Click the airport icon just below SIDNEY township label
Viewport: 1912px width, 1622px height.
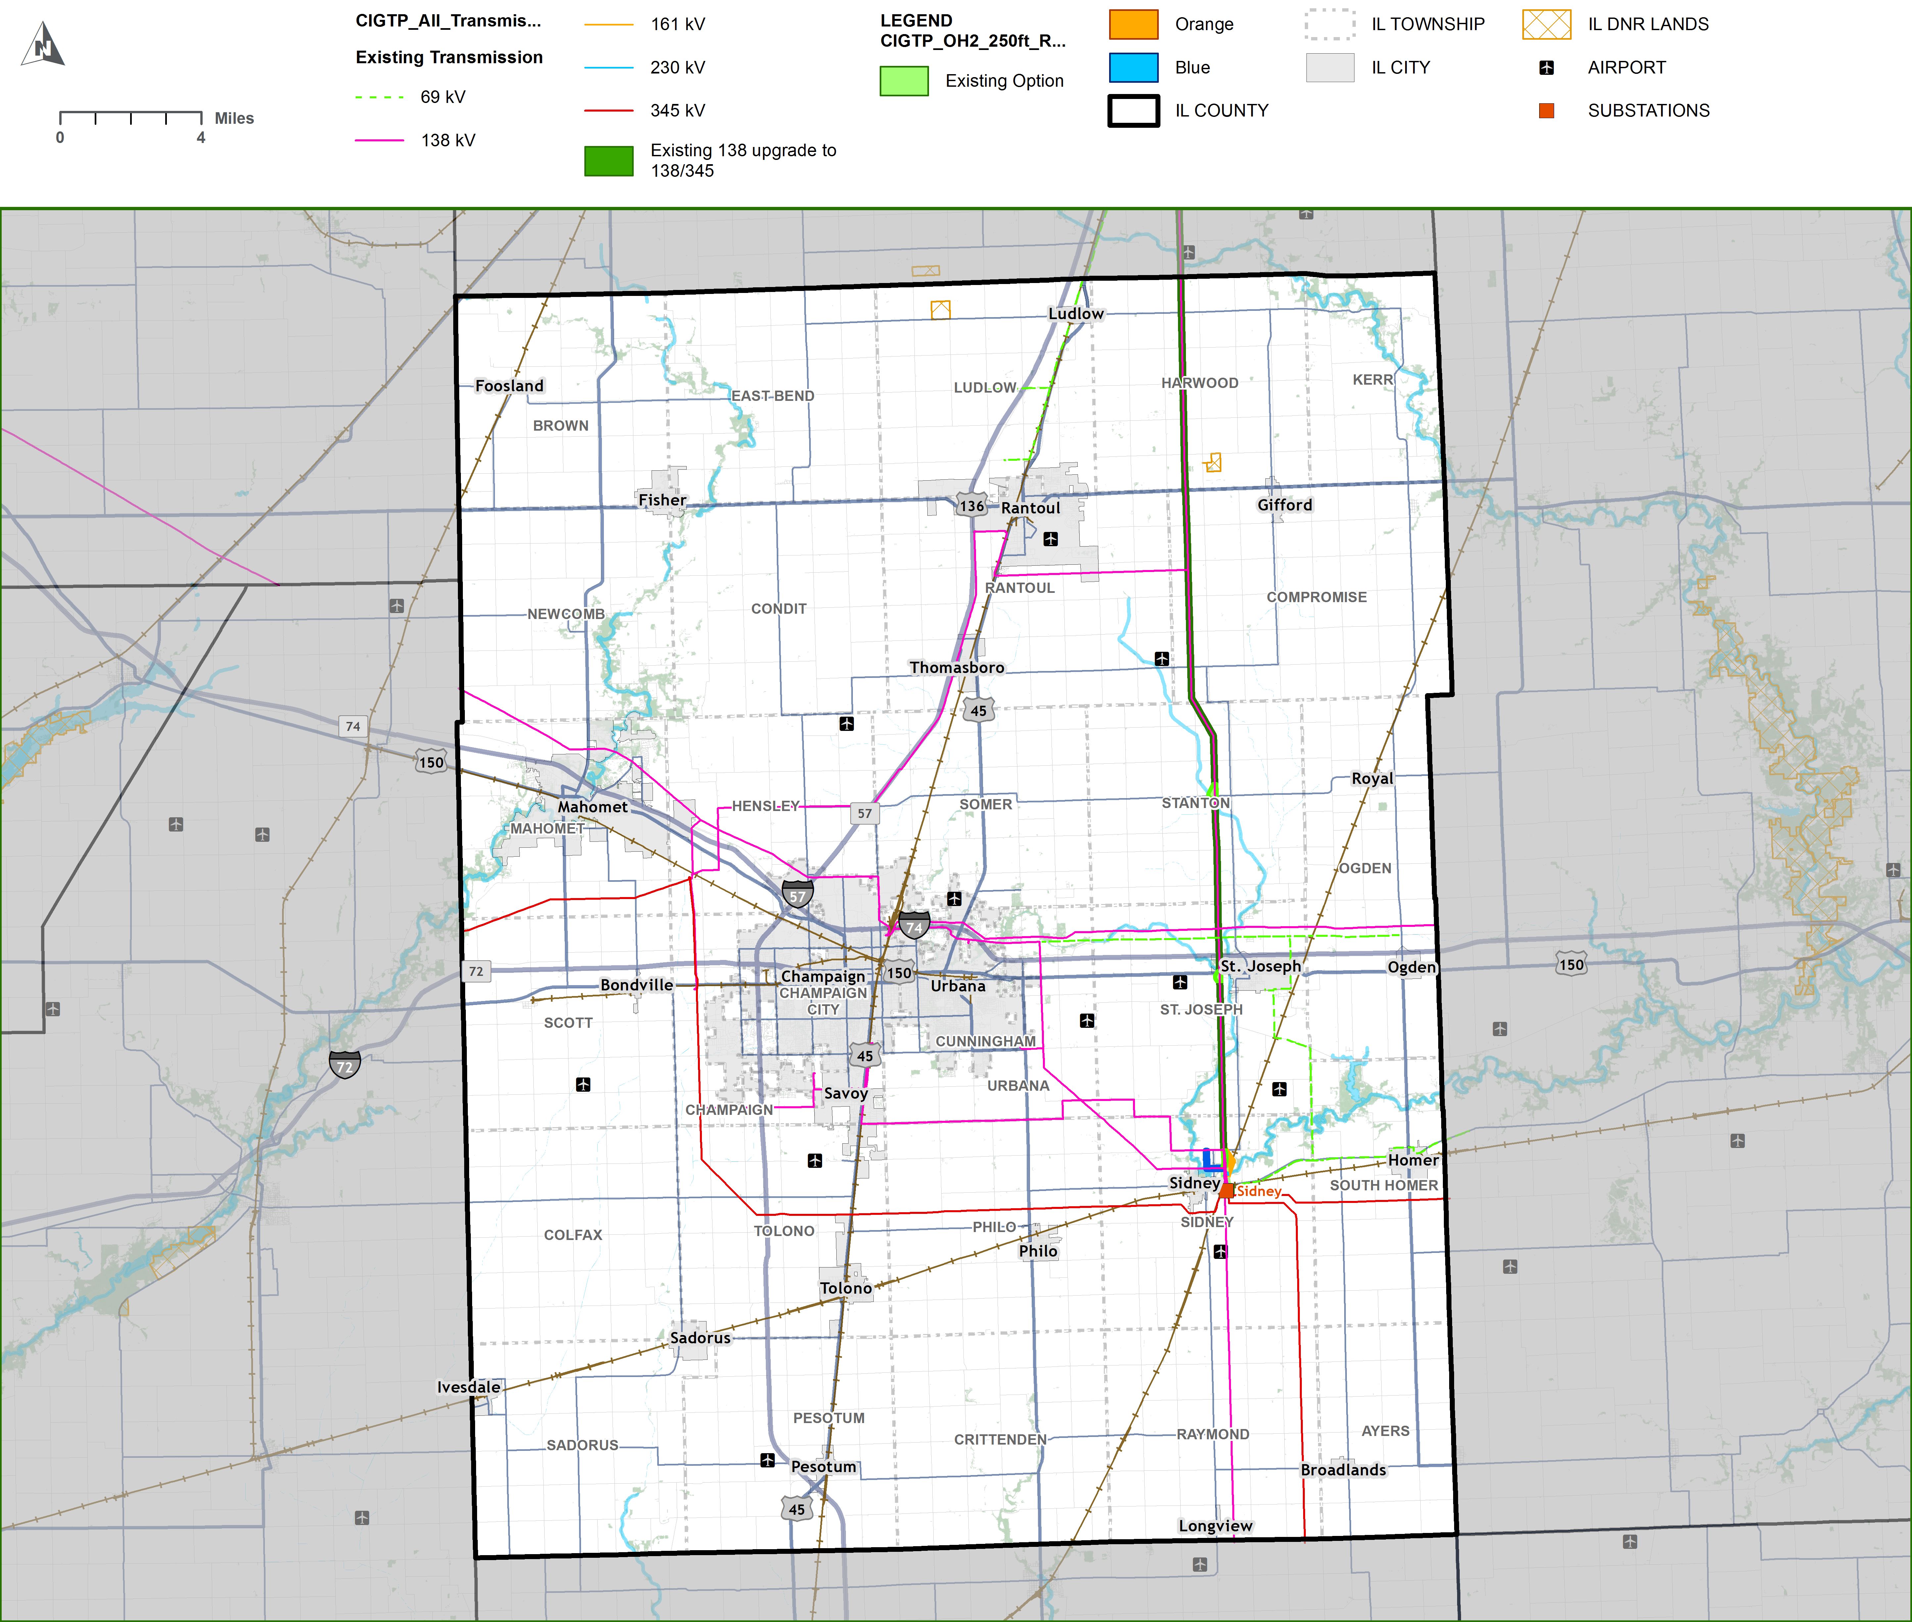pyautogui.click(x=1220, y=1252)
